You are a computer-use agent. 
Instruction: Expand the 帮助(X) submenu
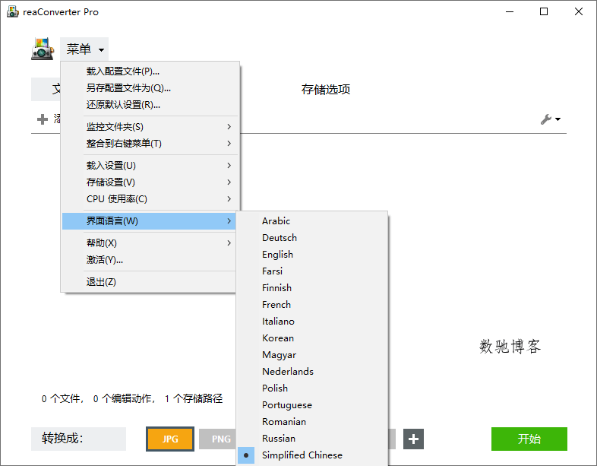150,243
